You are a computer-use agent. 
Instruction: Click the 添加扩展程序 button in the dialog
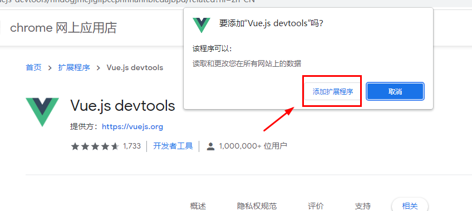pyautogui.click(x=332, y=91)
